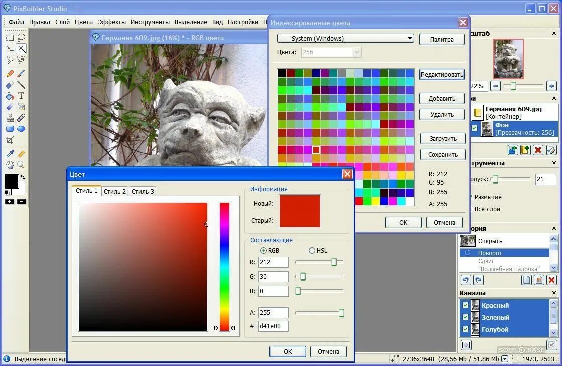Click the navigator thumbnail in Scale panel
This screenshot has height=366, width=562.
tap(508, 59)
